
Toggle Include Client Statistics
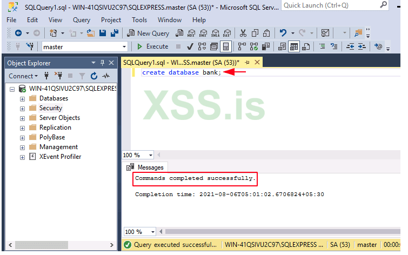tap(266, 46)
